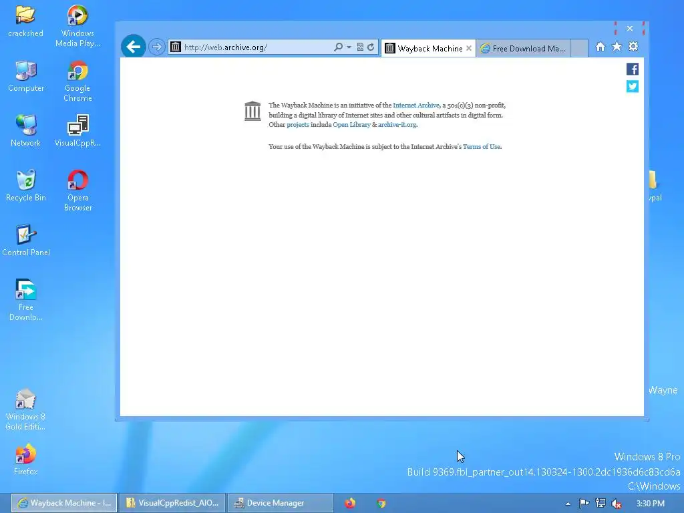Open a new blank tab
This screenshot has width=684, height=513.
coord(579,48)
